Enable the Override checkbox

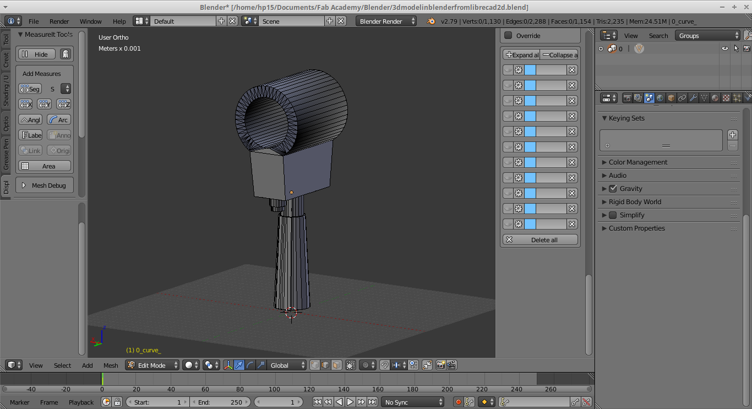(x=508, y=36)
